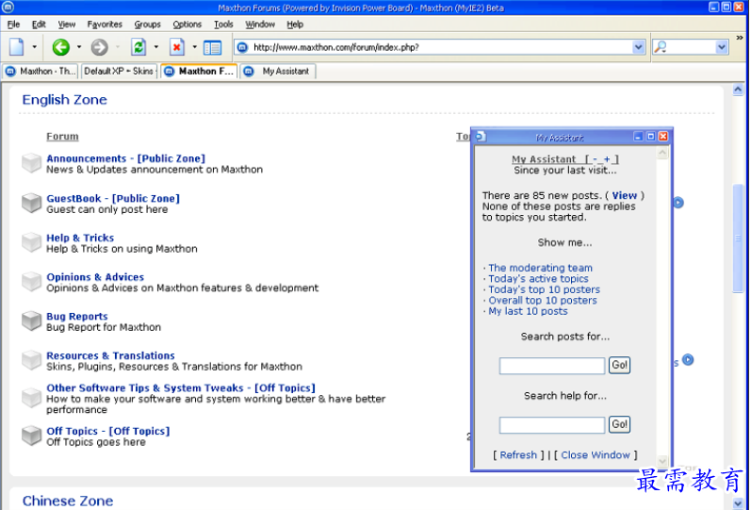Screen dimensions: 751x510
Task: Show Overall top 10 posters
Action: point(543,301)
